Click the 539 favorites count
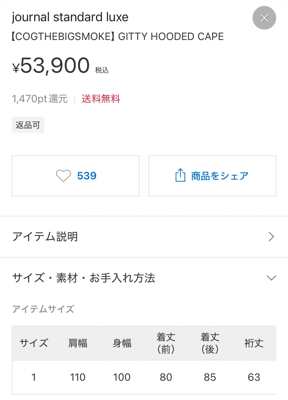Image resolution: width=288 pixels, height=400 pixels. tap(87, 176)
